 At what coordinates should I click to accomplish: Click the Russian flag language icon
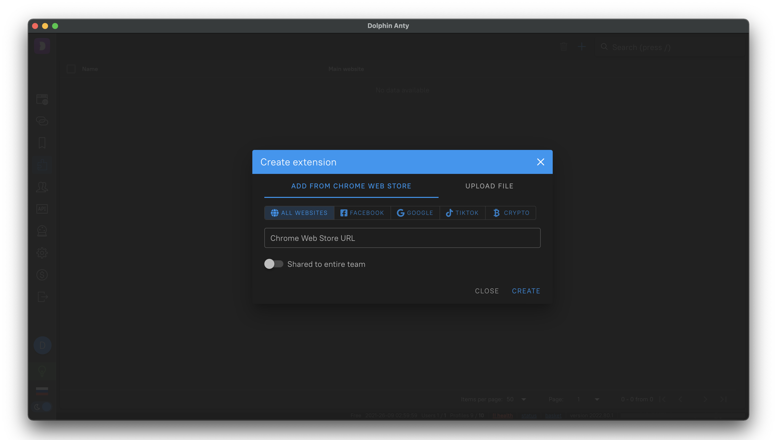click(x=42, y=391)
